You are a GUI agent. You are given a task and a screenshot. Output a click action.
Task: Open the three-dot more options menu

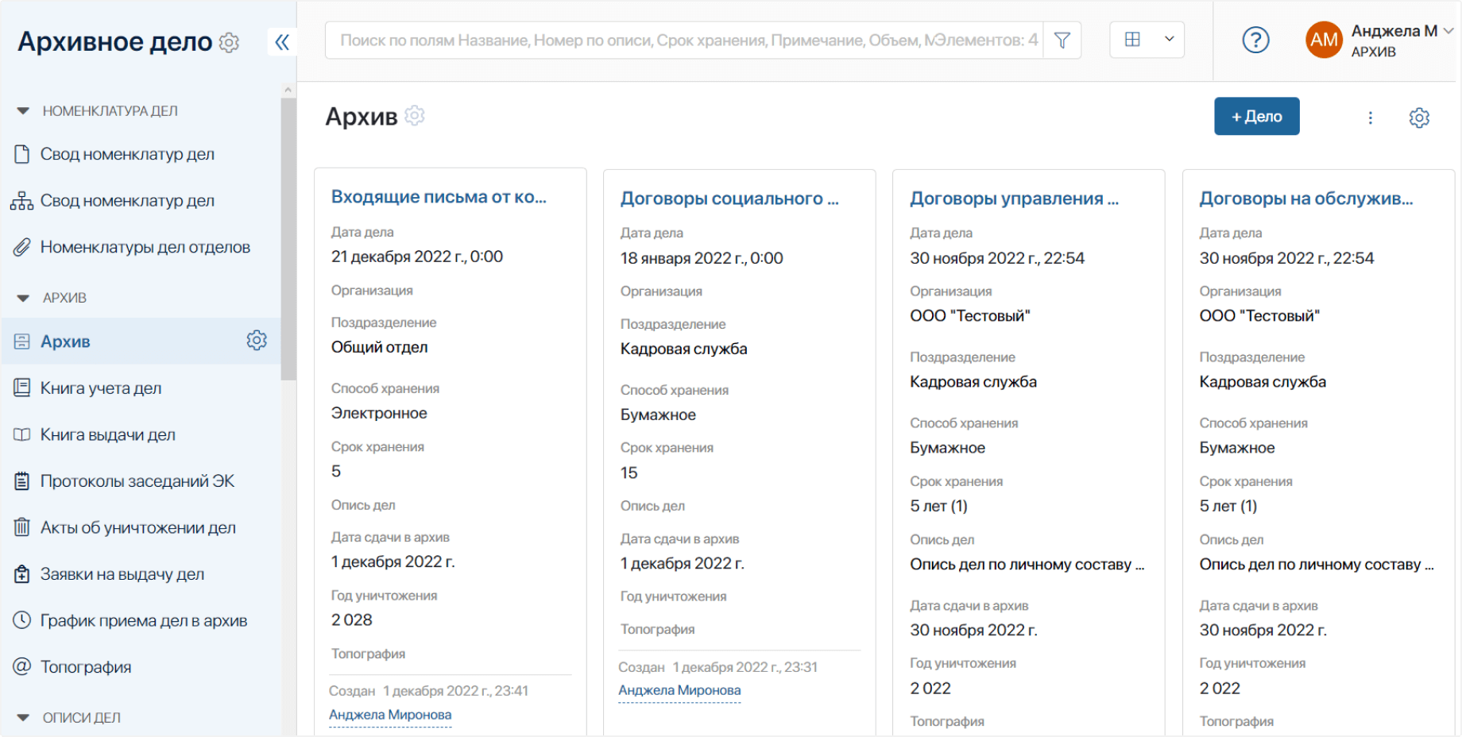coord(1370,118)
